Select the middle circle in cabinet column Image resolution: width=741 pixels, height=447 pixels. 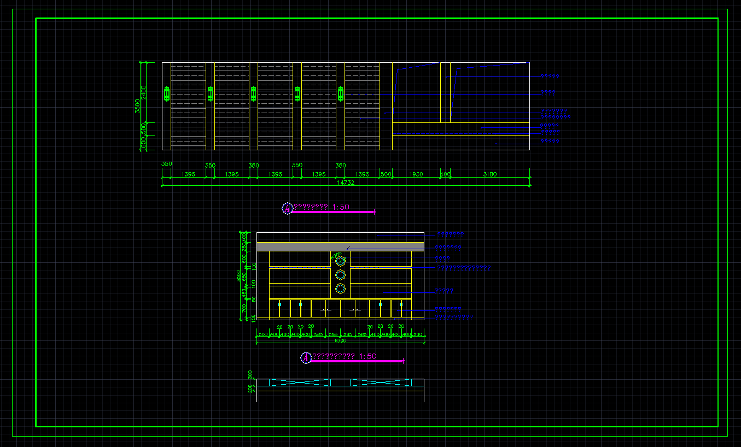(x=340, y=275)
